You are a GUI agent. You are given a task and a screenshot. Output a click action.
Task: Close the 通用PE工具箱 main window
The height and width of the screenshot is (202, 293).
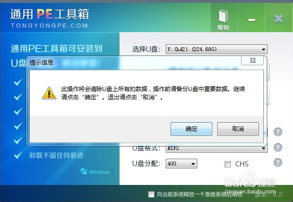[278, 18]
